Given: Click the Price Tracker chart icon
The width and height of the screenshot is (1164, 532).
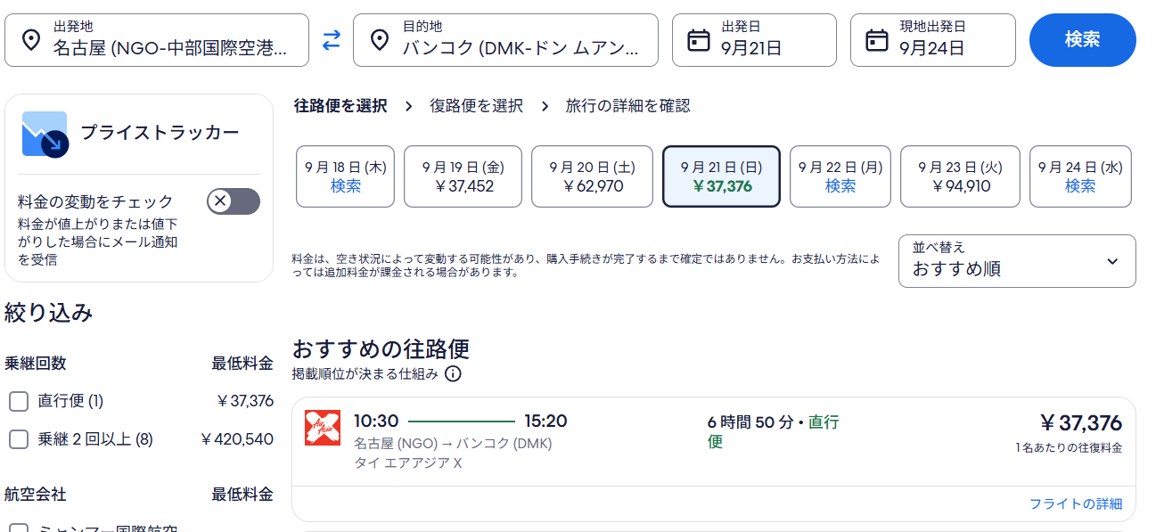Looking at the screenshot, I should point(45,135).
